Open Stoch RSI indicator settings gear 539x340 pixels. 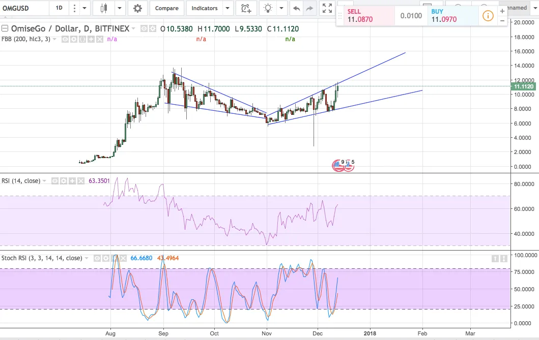[x=106, y=258]
